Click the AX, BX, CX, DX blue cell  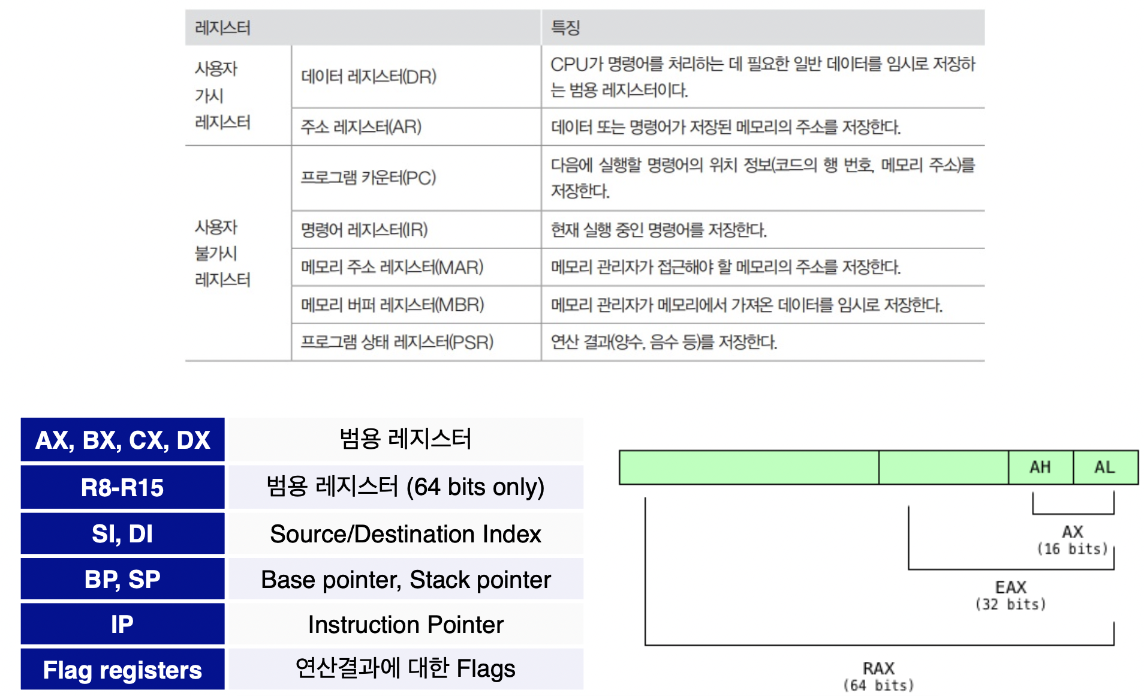[x=122, y=440]
